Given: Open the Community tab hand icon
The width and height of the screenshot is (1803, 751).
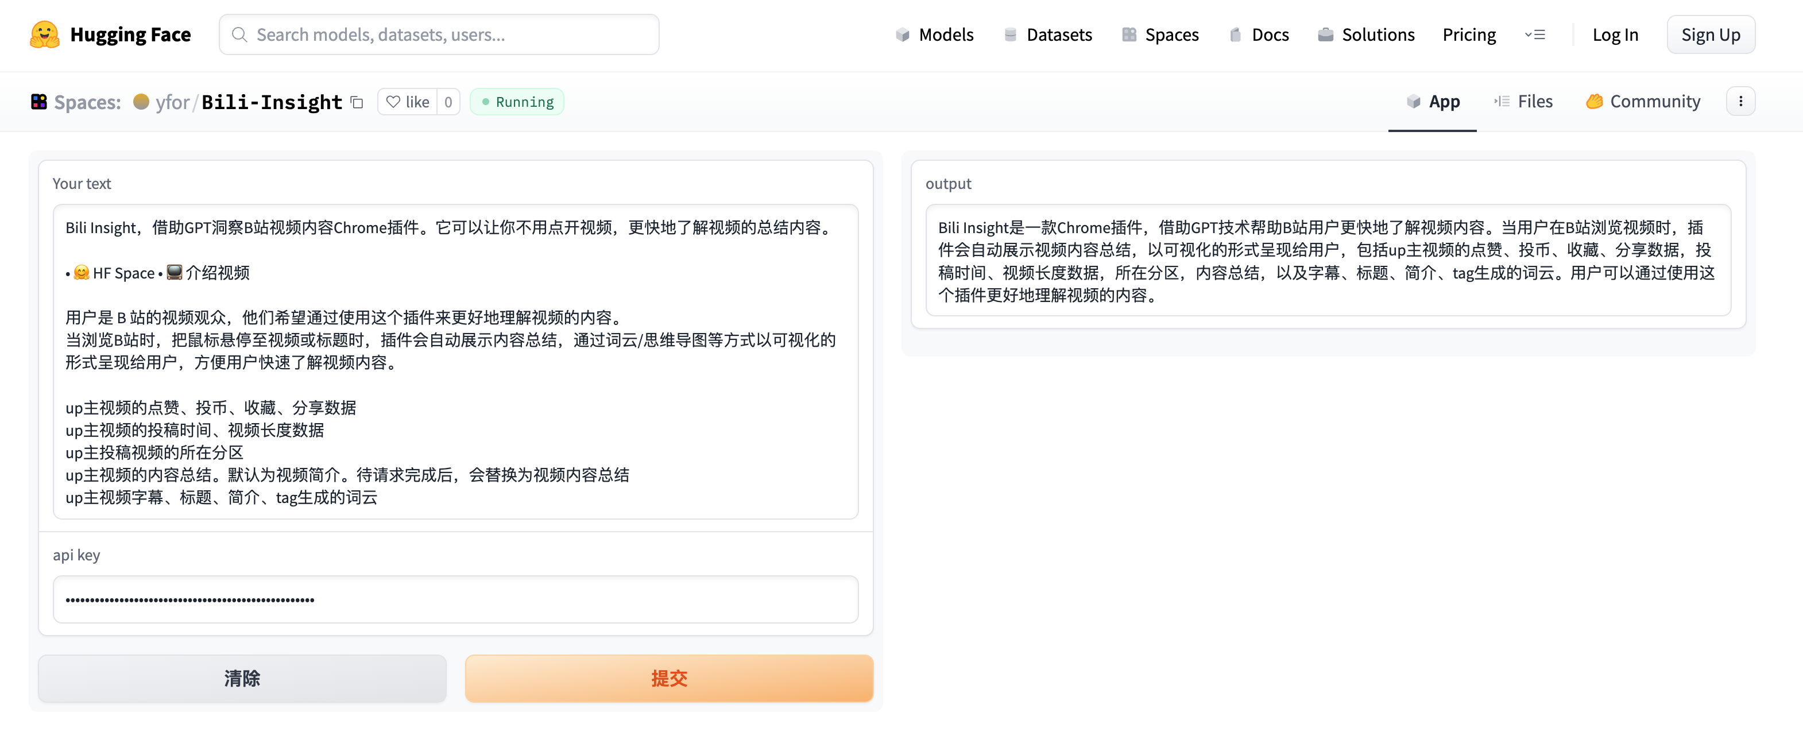Looking at the screenshot, I should pos(1594,102).
